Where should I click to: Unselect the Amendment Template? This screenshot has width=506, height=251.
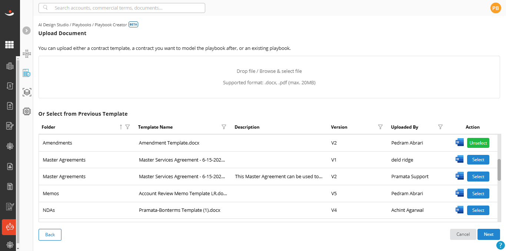tap(478, 143)
